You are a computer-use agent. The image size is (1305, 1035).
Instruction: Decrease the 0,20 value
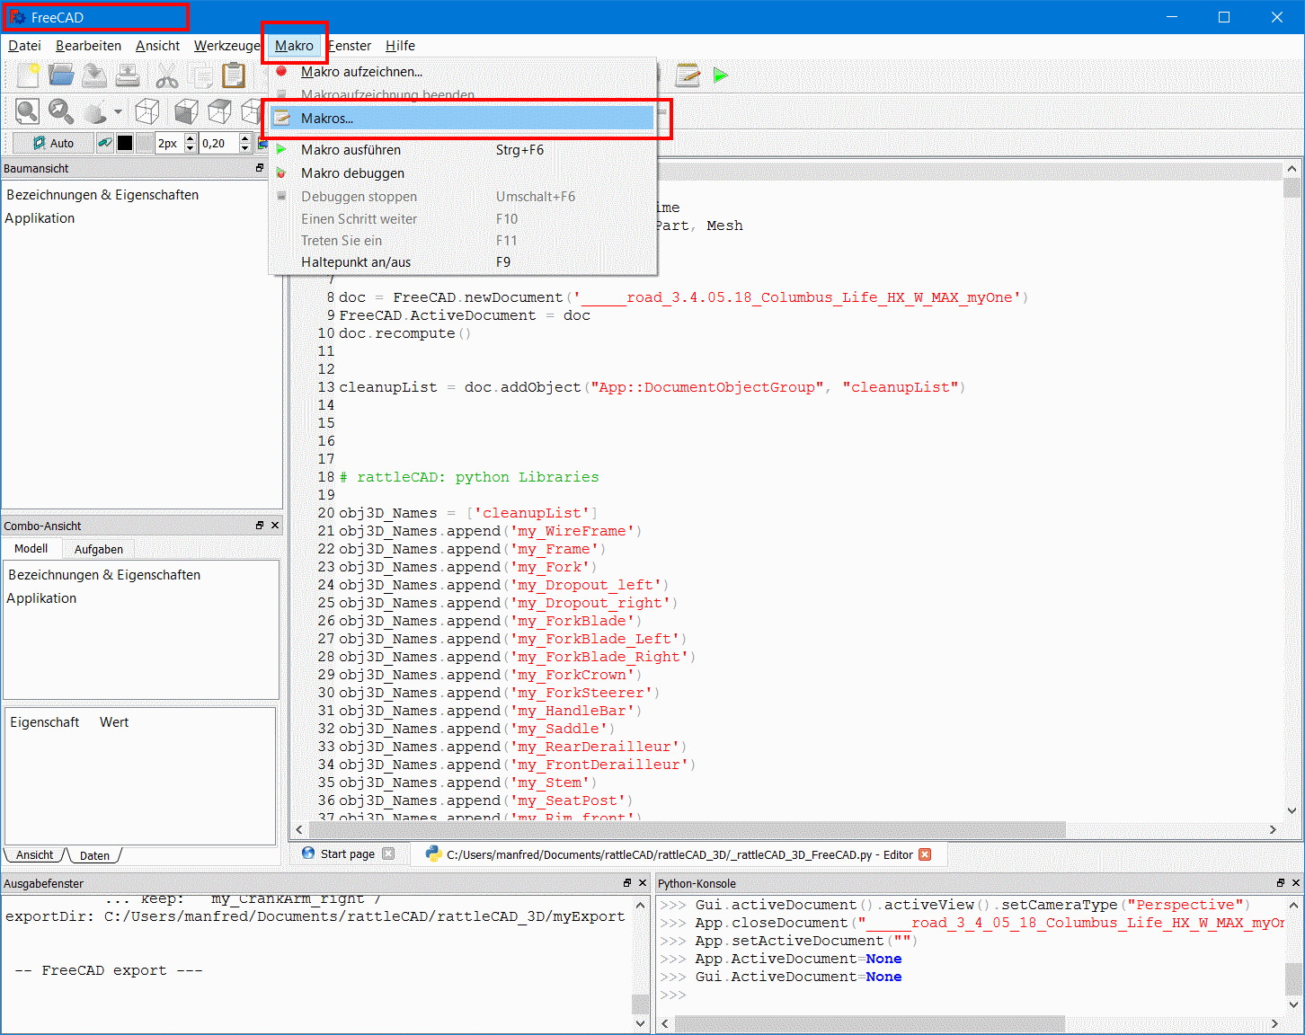click(245, 148)
